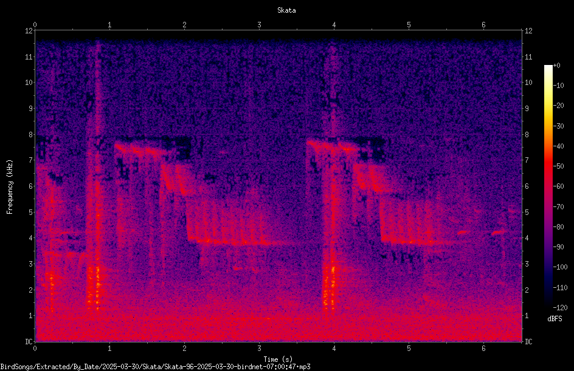Click the "-80" color scale value
This screenshot has width=574, height=371.
pyautogui.click(x=558, y=227)
